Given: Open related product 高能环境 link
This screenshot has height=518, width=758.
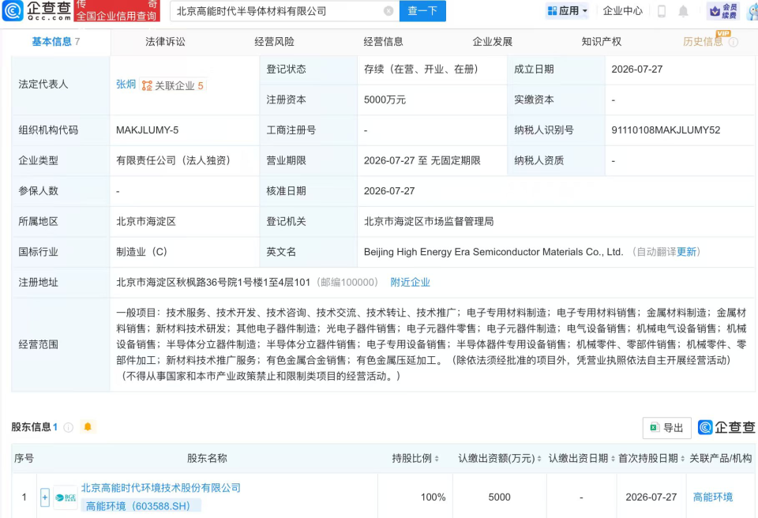Looking at the screenshot, I should click(x=712, y=497).
